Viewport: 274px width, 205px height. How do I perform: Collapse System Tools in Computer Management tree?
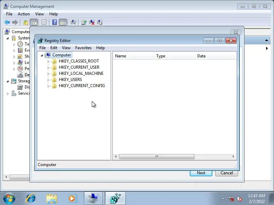[8, 38]
